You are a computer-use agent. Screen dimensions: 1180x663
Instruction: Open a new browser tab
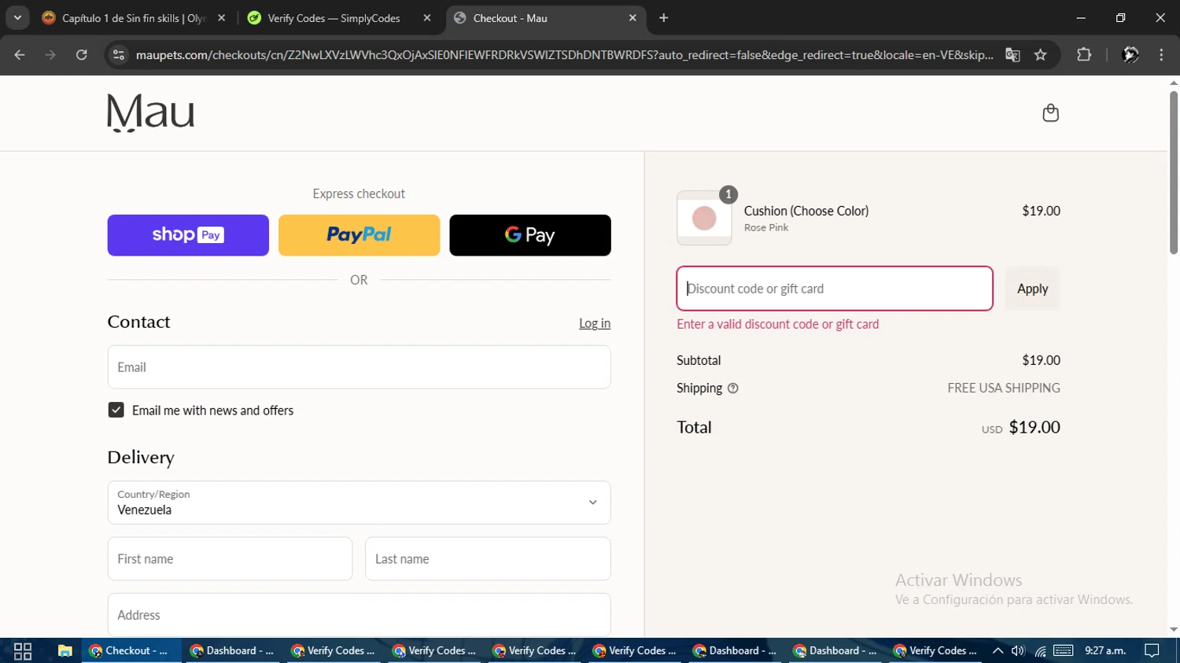(x=664, y=17)
